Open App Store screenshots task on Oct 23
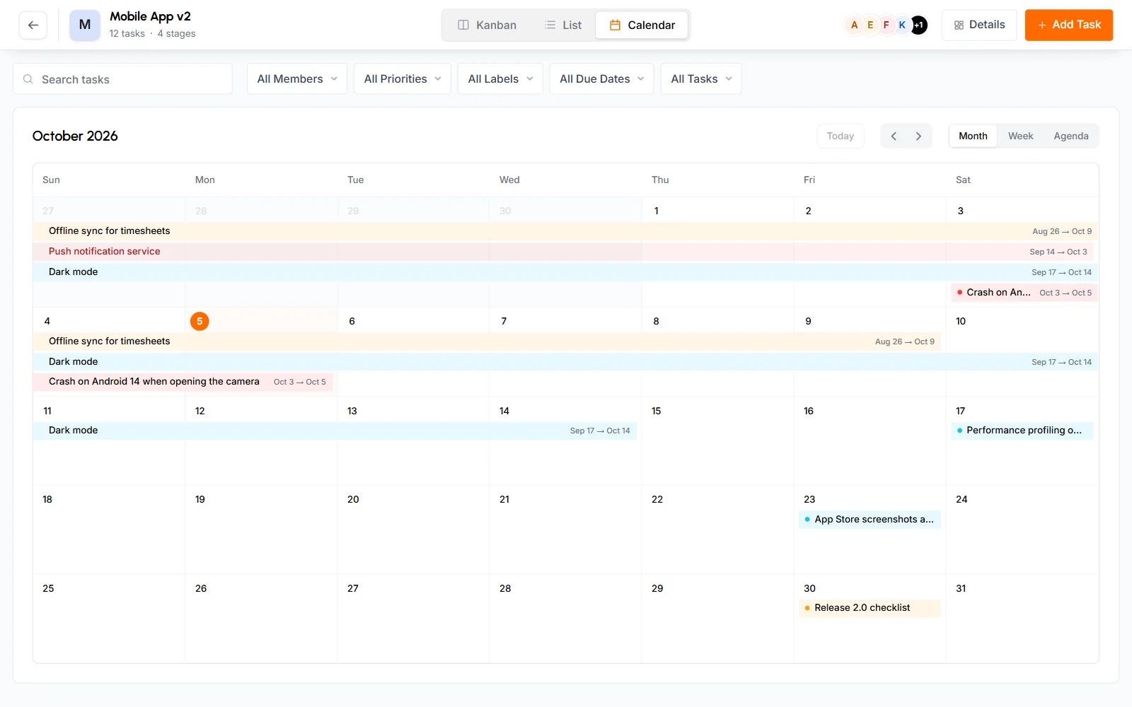Screen dimensions: 1132x707 [870, 520]
